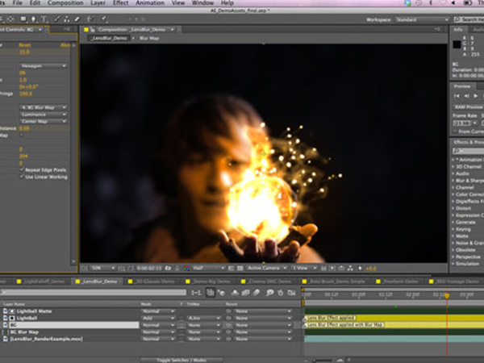Open composition mini-flowchart in timeline
The image size is (484, 363).
(x=196, y=292)
